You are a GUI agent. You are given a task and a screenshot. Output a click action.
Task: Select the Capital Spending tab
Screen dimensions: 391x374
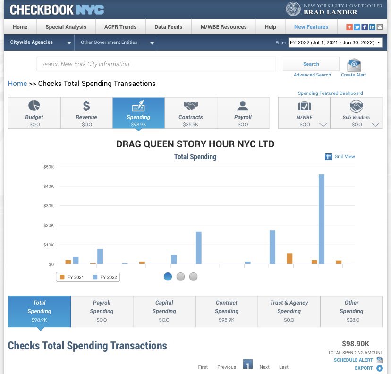pyautogui.click(x=164, y=311)
